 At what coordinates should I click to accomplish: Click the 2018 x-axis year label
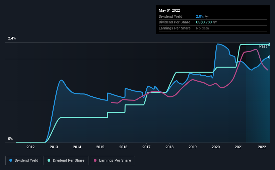[x=169, y=147]
